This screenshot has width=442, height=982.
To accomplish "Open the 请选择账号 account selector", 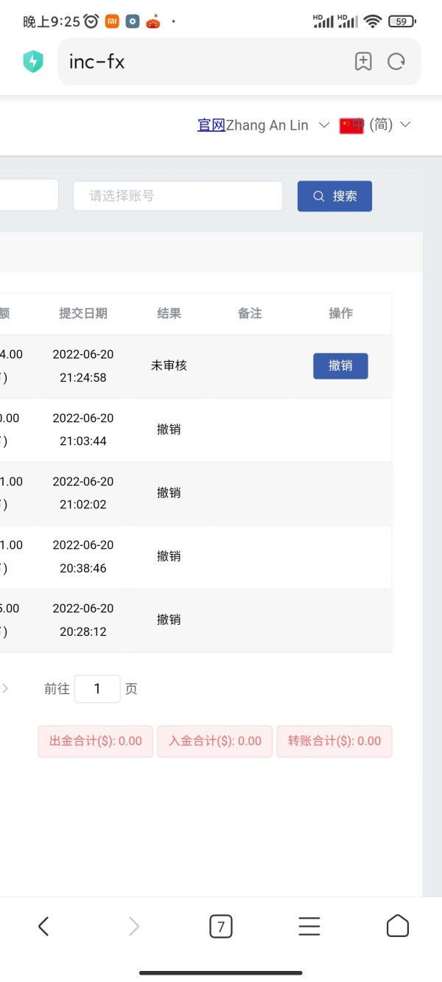I will tap(178, 196).
